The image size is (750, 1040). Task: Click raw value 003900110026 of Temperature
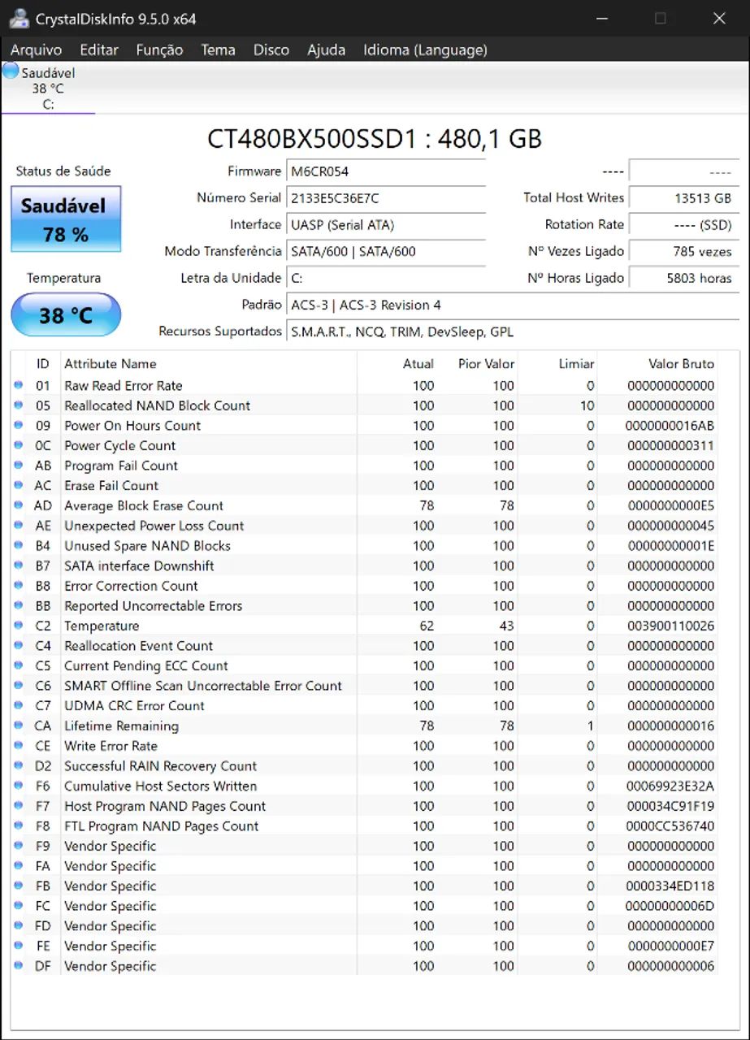[x=670, y=626]
